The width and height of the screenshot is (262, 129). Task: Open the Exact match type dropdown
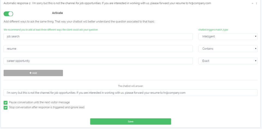pyautogui.click(x=228, y=61)
